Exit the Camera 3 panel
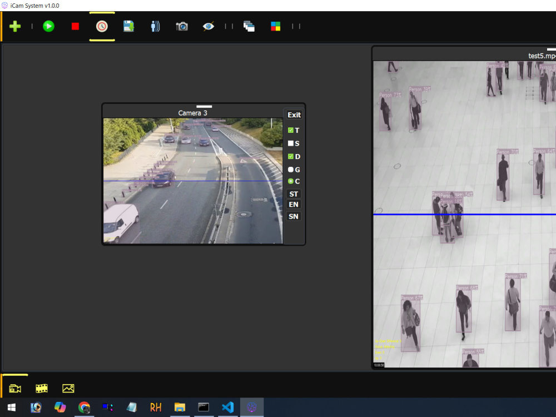The image size is (556, 417). (x=294, y=115)
